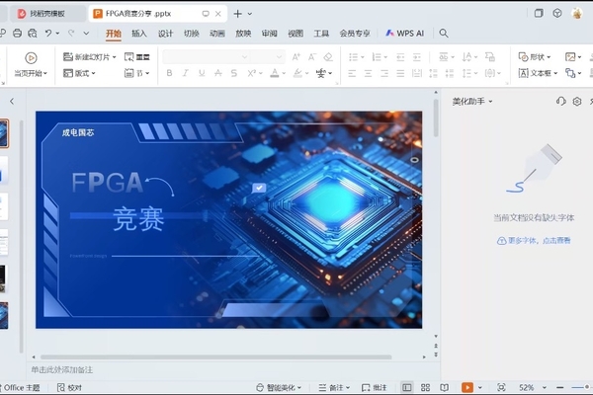This screenshot has height=395, width=593.
Task: Click 校对 proofreading icon in status bar
Action: click(69, 388)
